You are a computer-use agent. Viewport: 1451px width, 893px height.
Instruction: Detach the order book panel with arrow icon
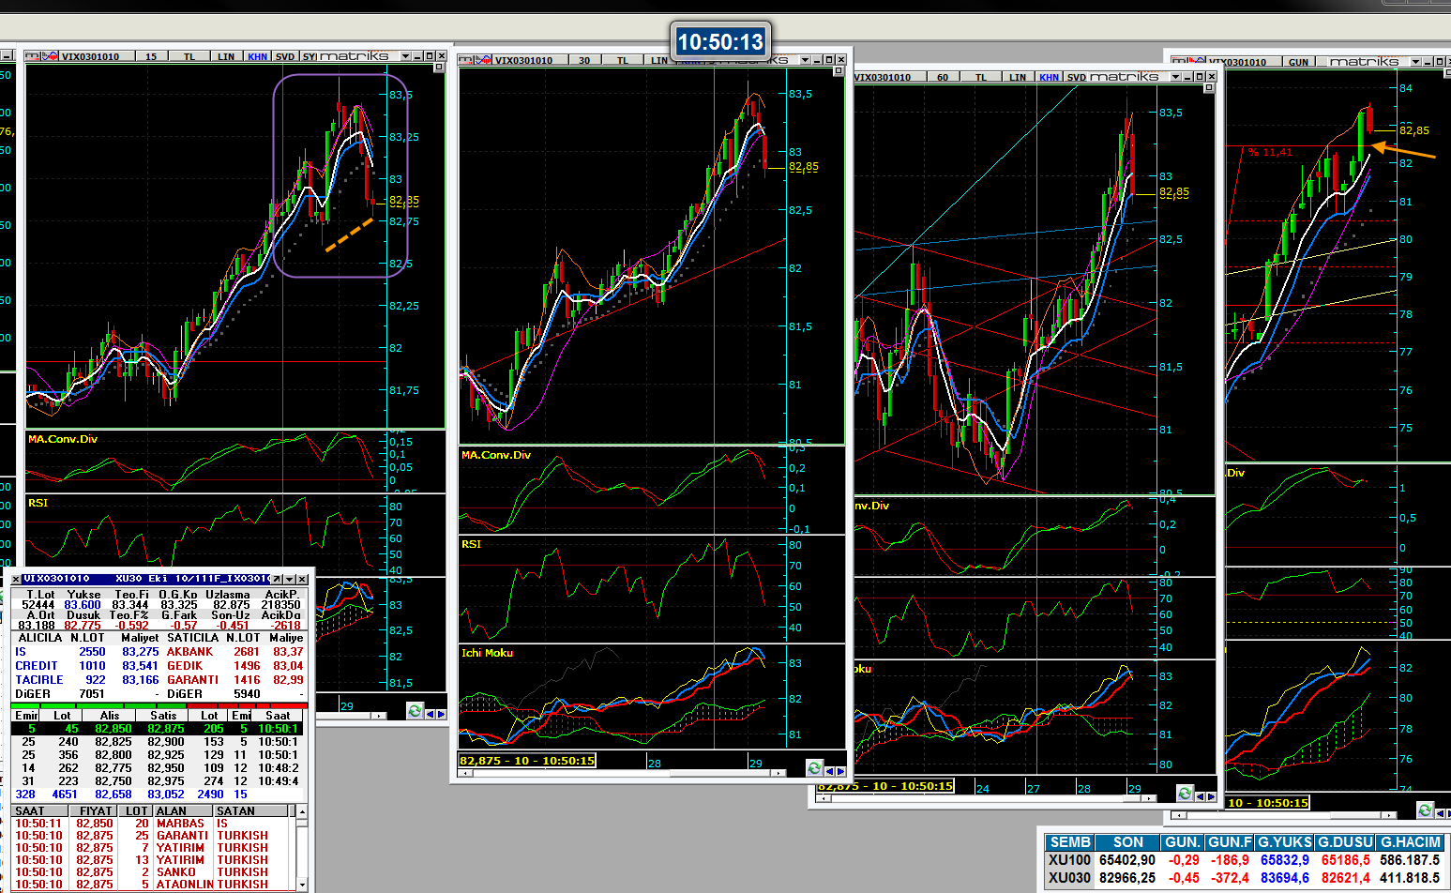[276, 579]
